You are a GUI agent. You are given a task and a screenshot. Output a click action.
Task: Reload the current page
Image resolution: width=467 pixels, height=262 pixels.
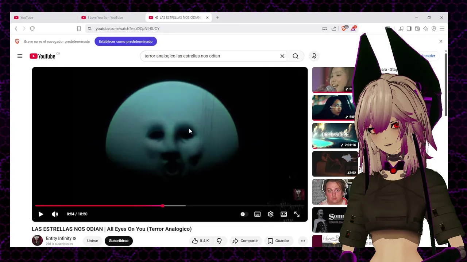(32, 28)
